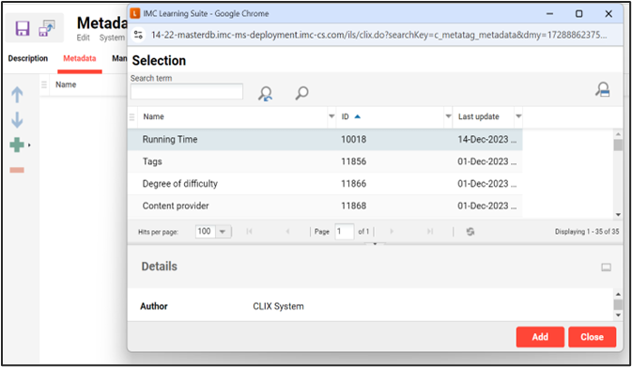Close the Chrome popup with the X
The image size is (632, 367).
609,14
